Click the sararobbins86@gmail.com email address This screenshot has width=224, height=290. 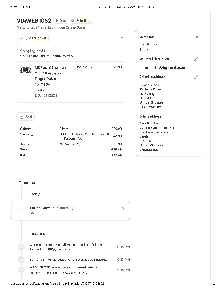point(162,68)
